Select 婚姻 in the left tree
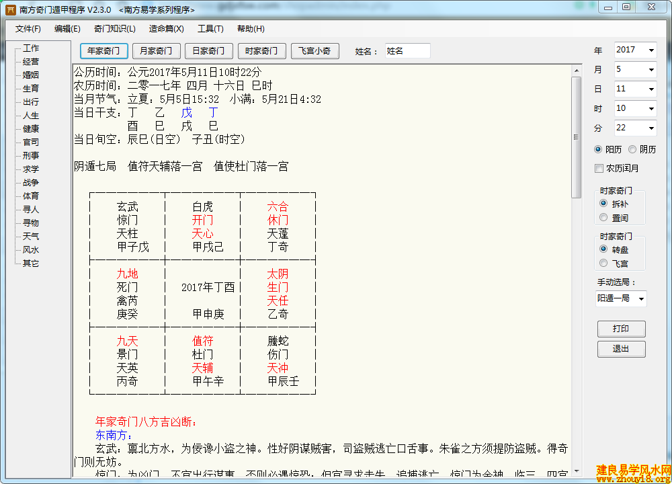This screenshot has width=672, height=484. (31, 75)
